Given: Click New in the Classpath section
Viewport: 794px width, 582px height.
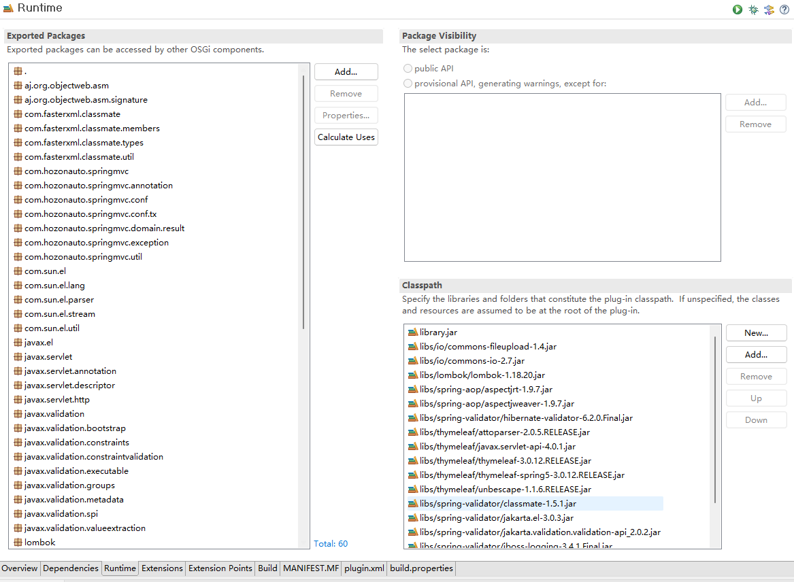Looking at the screenshot, I should pyautogui.click(x=756, y=332).
